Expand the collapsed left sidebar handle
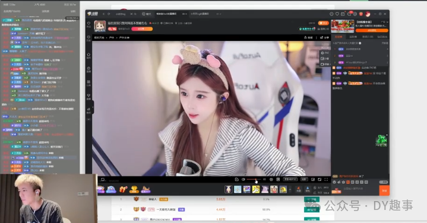The image size is (427, 223). [x=93, y=107]
